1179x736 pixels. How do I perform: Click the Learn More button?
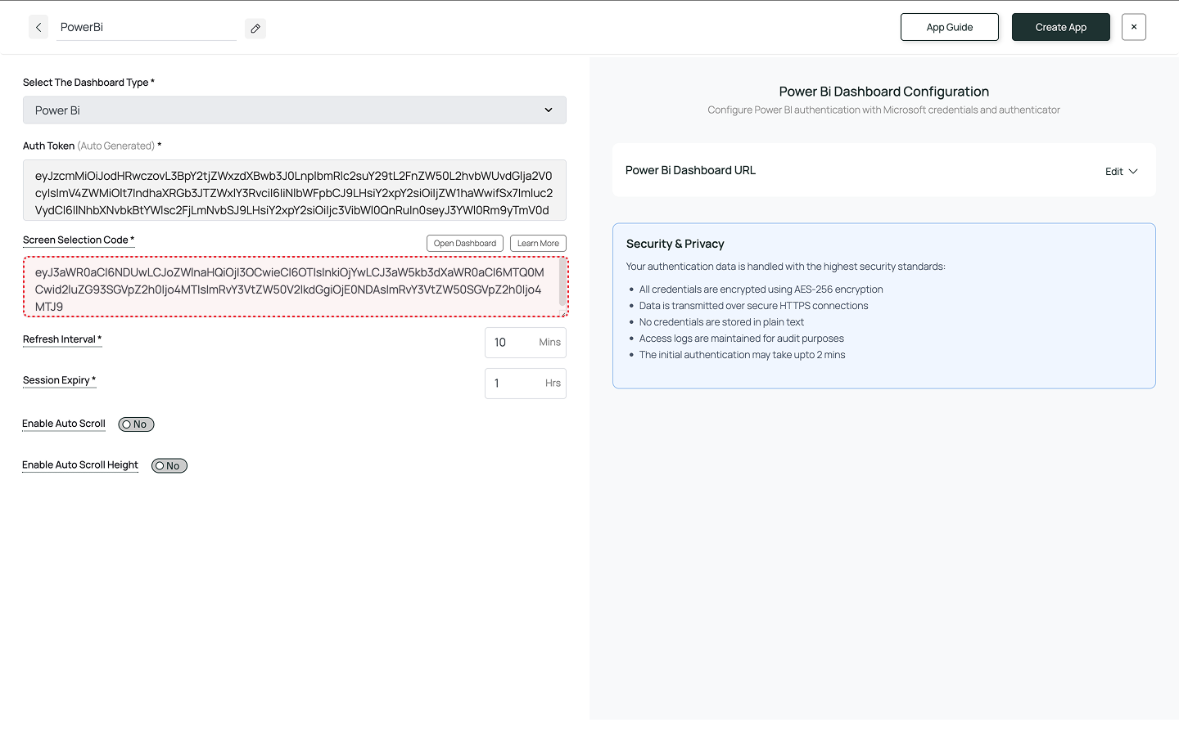pyautogui.click(x=538, y=244)
